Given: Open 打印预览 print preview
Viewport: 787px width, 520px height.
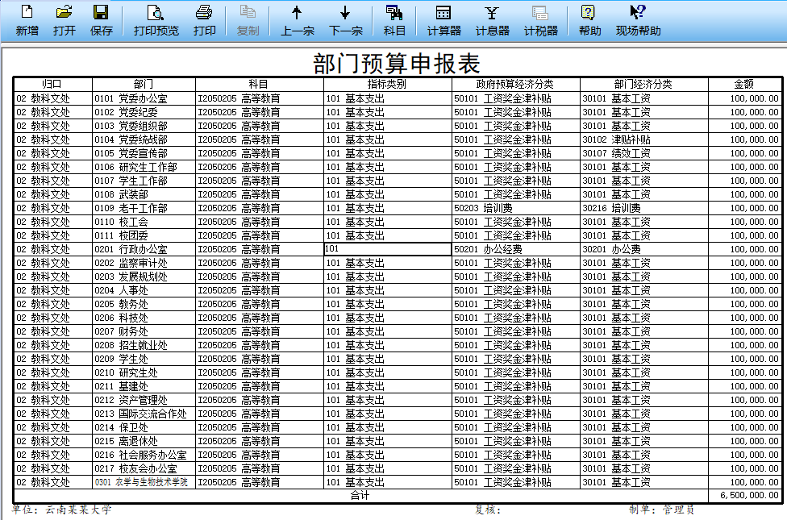Looking at the screenshot, I should tap(156, 21).
